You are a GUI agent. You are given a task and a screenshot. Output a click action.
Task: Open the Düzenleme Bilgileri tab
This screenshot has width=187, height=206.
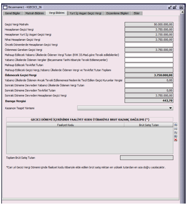(x=117, y=13)
